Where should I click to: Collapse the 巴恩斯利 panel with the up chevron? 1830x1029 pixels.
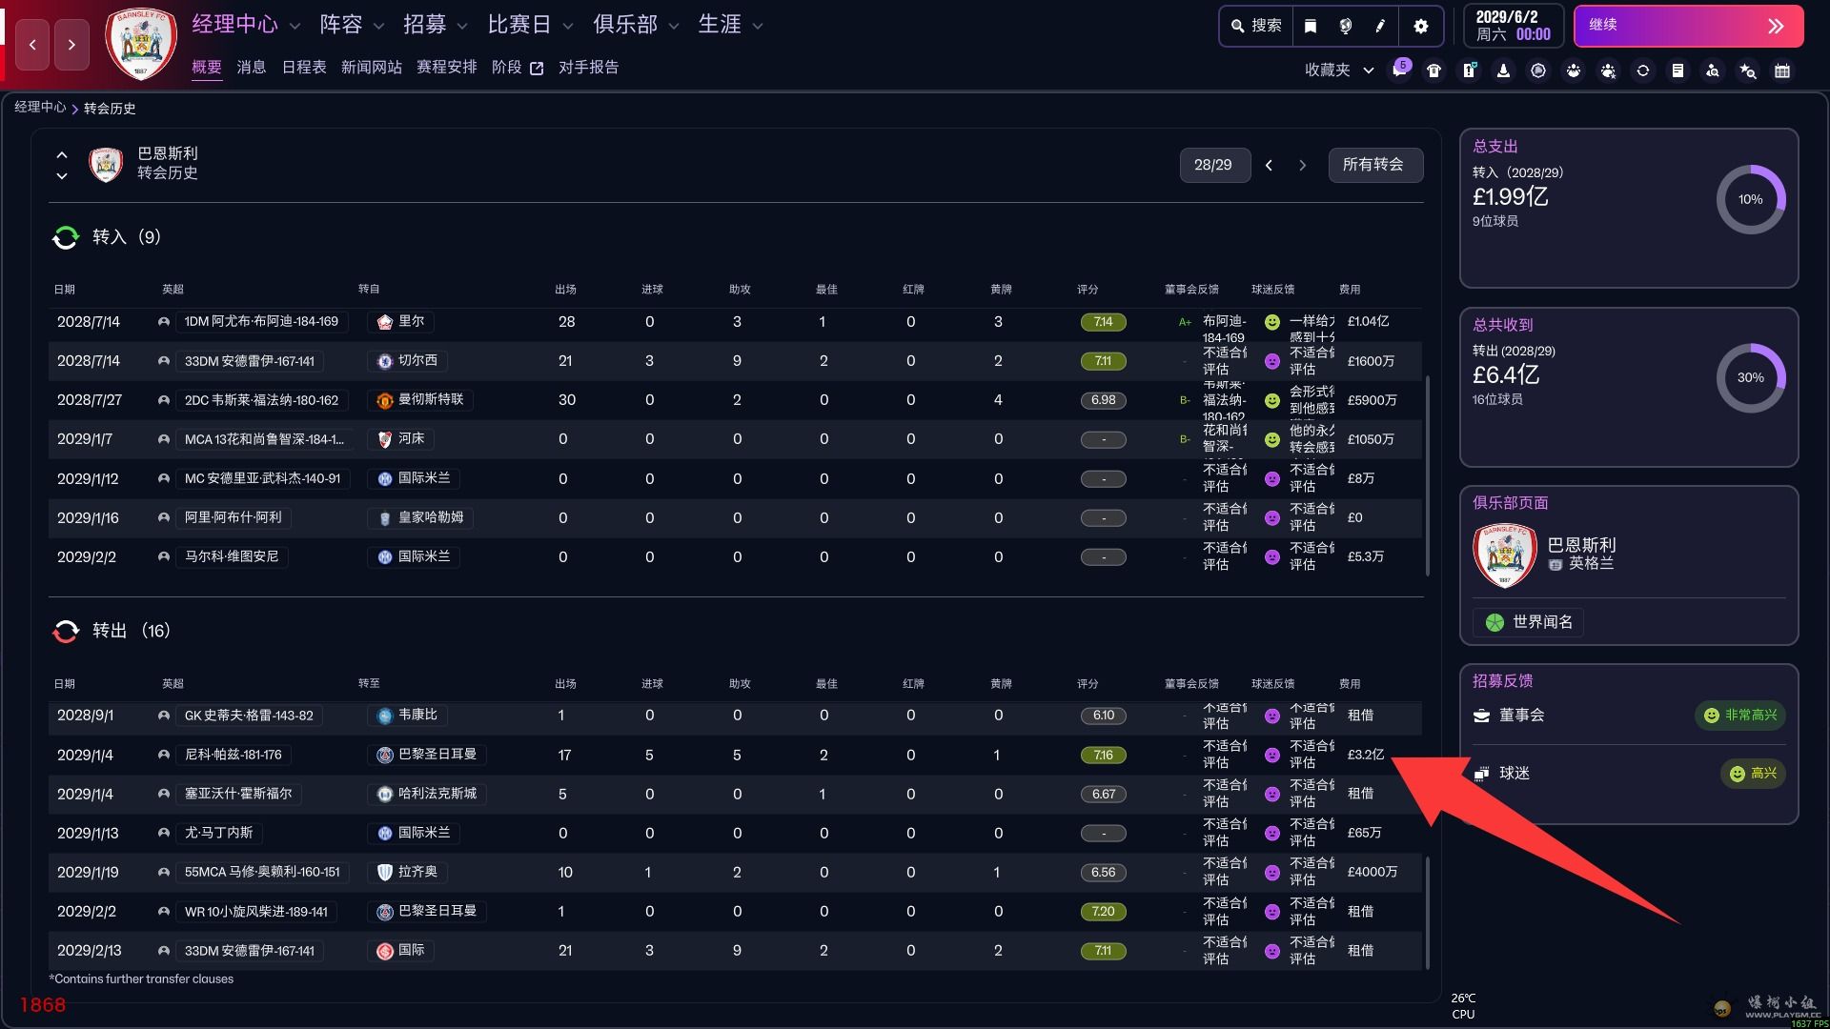pyautogui.click(x=61, y=154)
